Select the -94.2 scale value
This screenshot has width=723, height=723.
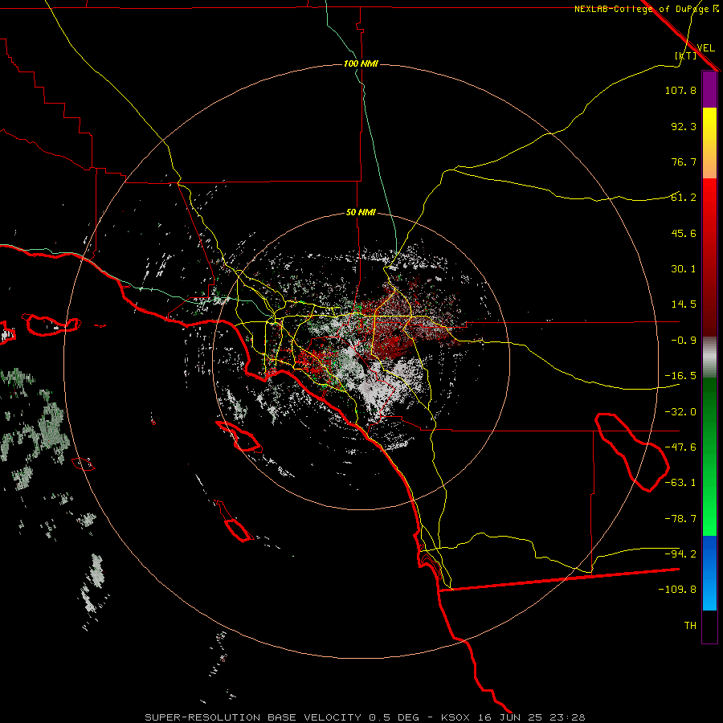680,554
